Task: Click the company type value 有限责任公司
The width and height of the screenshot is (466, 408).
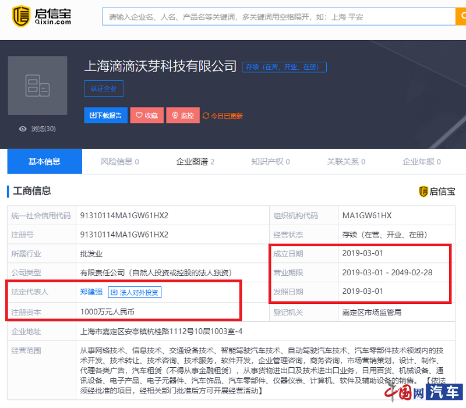Action: coord(156,272)
